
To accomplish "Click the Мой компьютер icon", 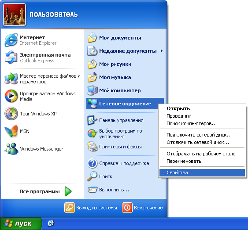I will coord(93,90).
